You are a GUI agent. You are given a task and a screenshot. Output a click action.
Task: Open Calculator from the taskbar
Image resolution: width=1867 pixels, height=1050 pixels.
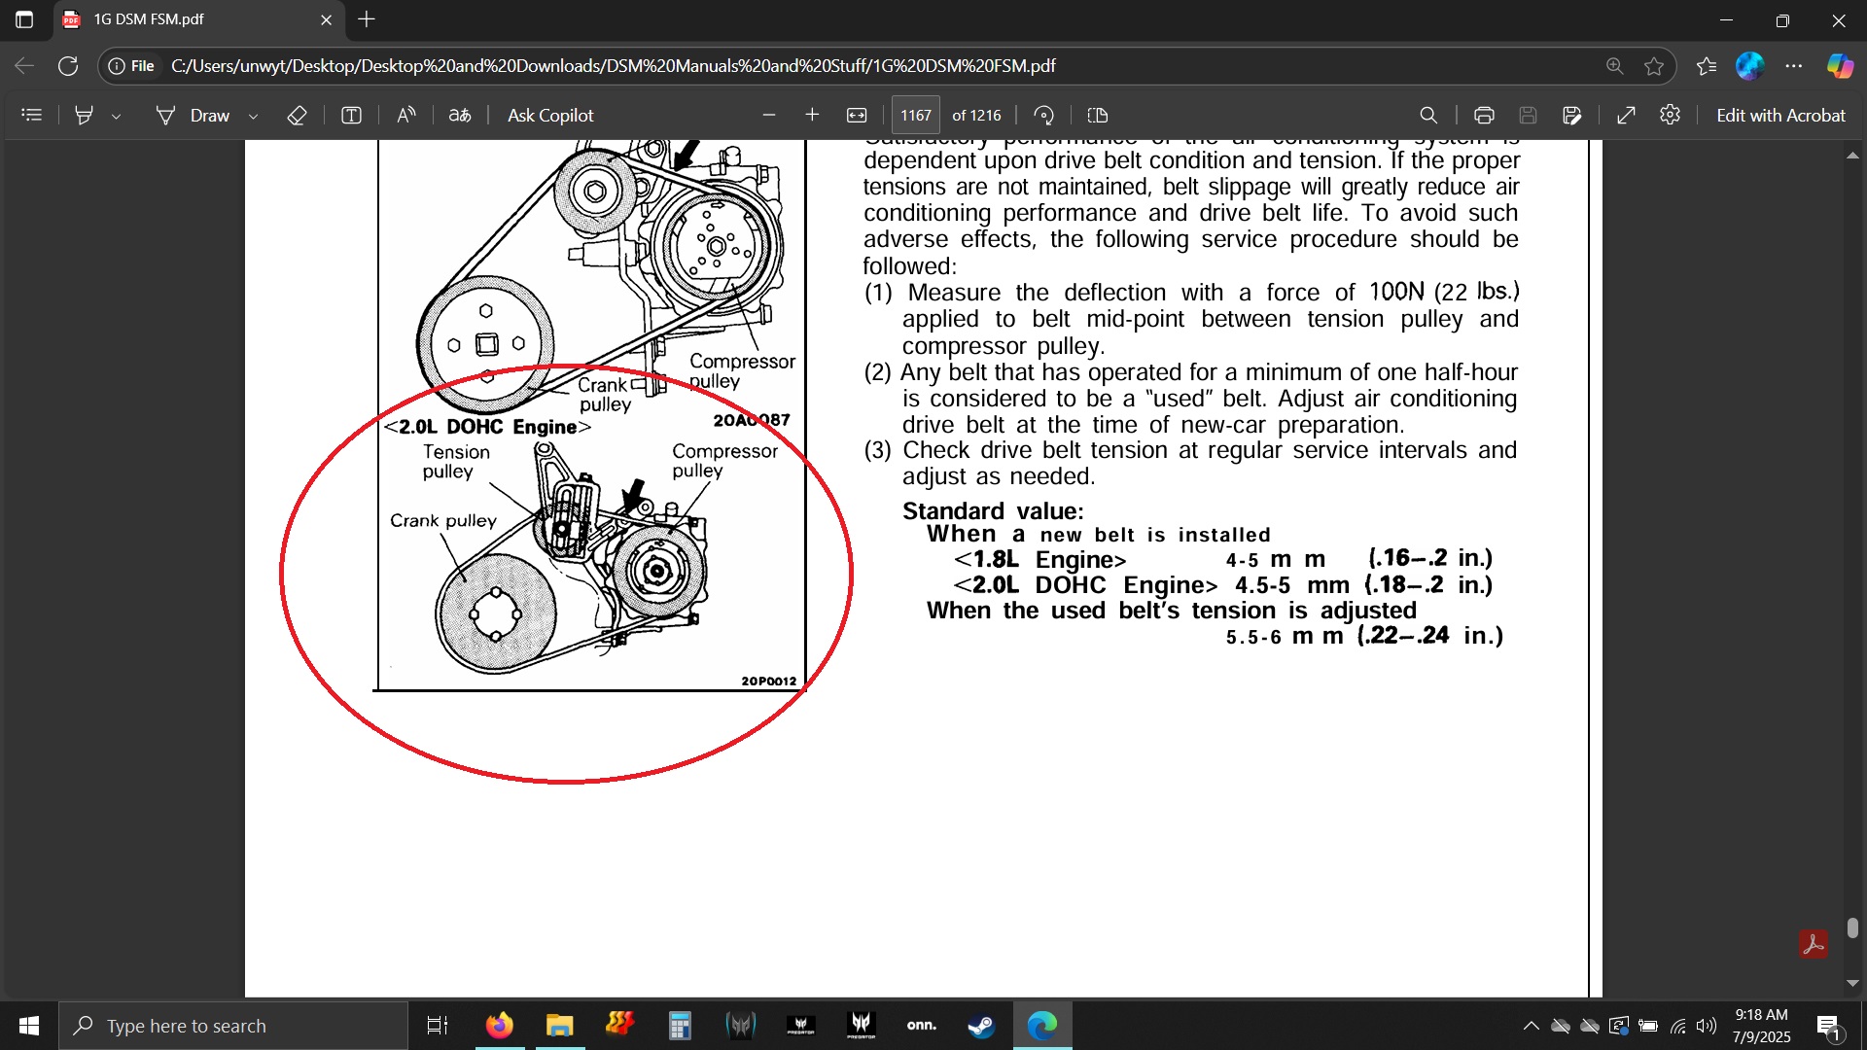click(680, 1026)
